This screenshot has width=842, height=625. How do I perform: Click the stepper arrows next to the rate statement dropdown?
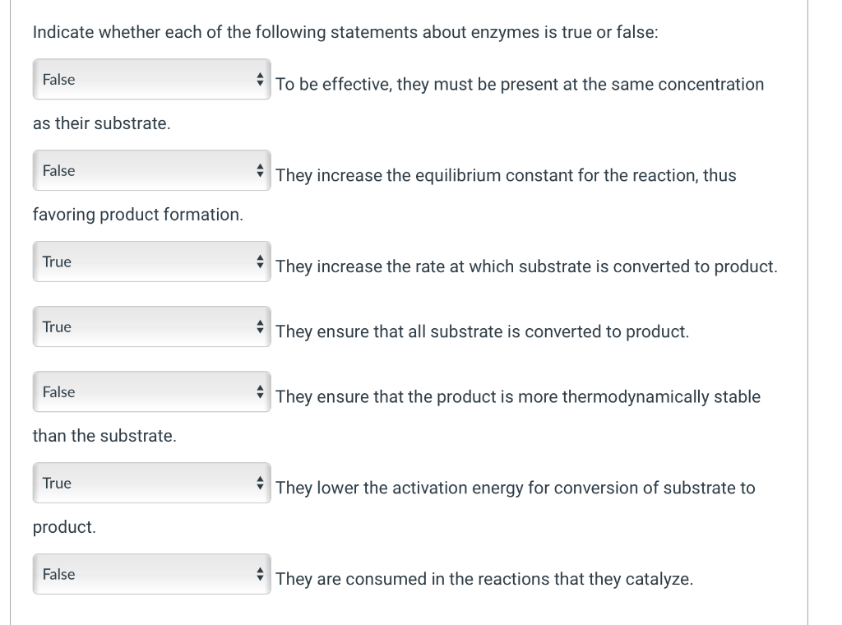click(x=261, y=262)
